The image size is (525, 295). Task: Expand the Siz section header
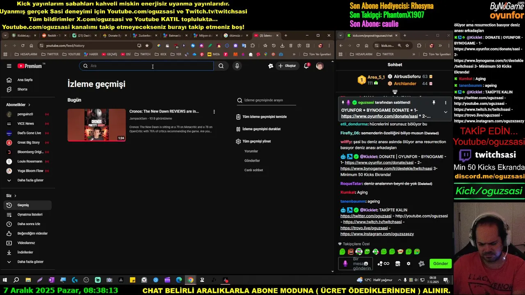pyautogui.click(x=11, y=196)
